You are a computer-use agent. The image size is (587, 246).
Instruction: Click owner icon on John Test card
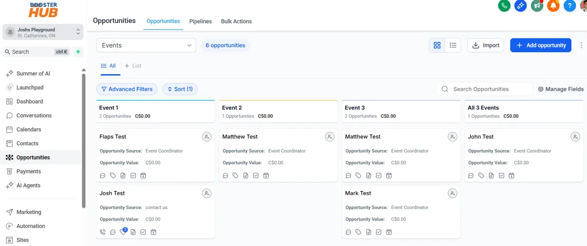575,137
